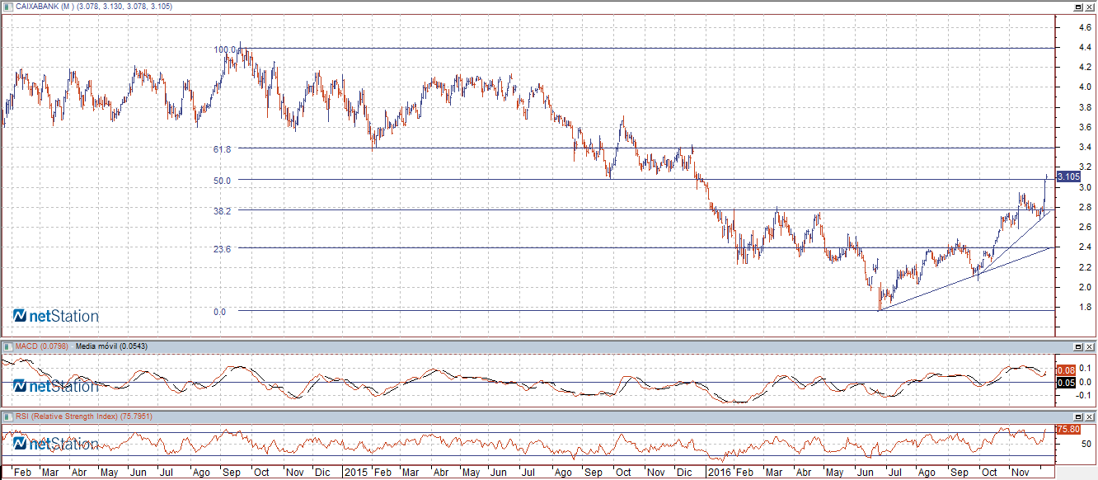Maximize the RSI indicator panel
Image resolution: width=1098 pixels, height=480 pixels.
coord(1077,417)
